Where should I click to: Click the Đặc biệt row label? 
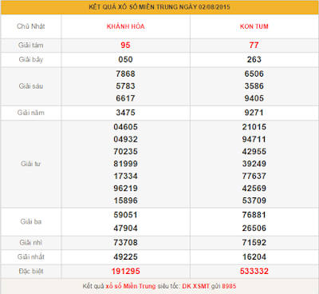31,271
